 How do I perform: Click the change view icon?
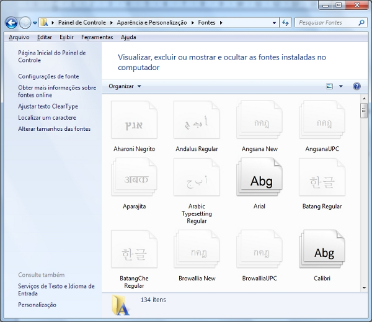point(330,86)
